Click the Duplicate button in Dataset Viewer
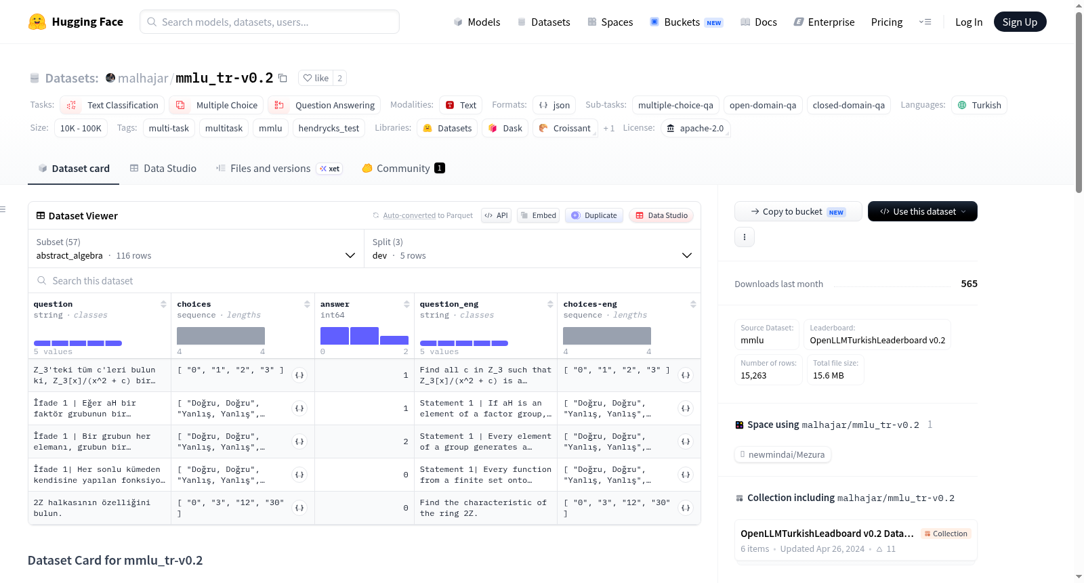The width and height of the screenshot is (1084, 583). [593, 215]
